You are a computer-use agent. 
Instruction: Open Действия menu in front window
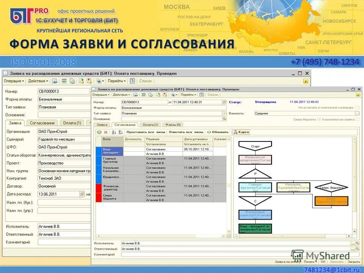coord(121,95)
